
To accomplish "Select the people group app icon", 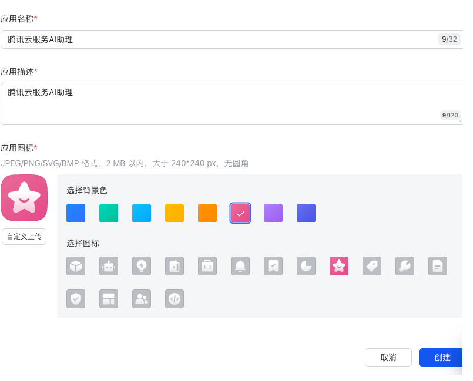I will tap(142, 299).
